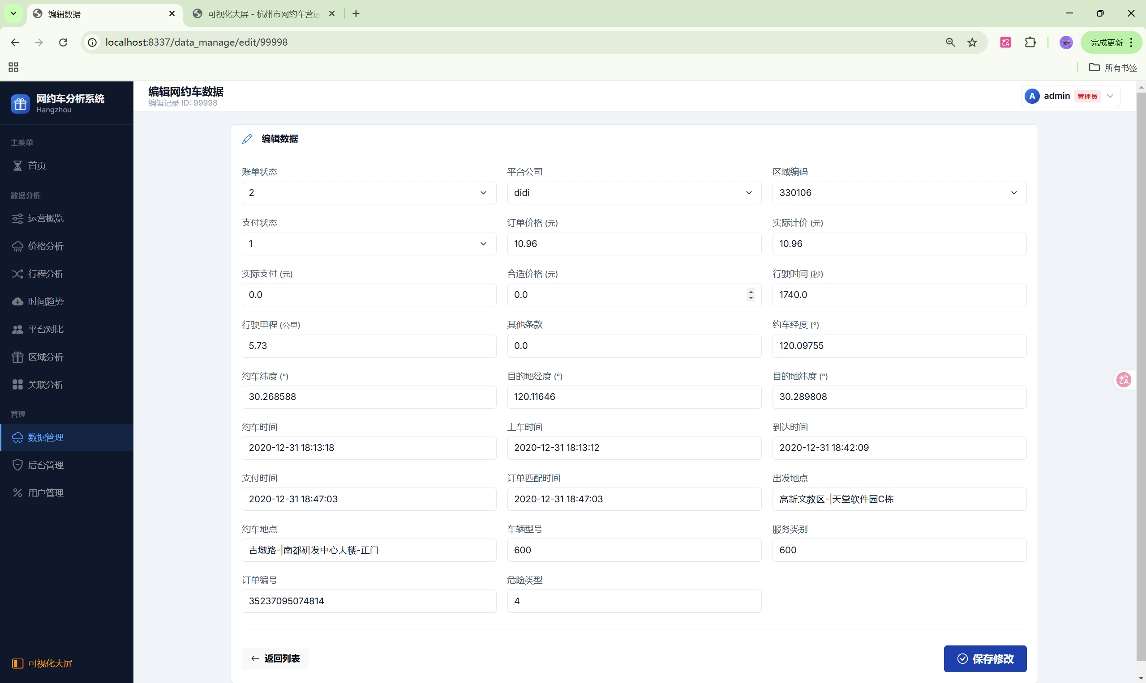Select the 行程分析 sidebar icon
The height and width of the screenshot is (683, 1146).
(17, 273)
